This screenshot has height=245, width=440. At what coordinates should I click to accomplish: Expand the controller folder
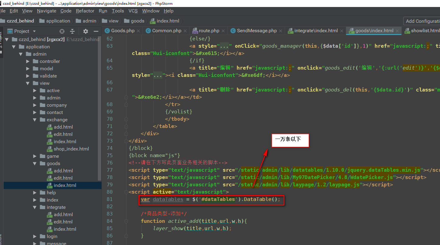coord(28,61)
